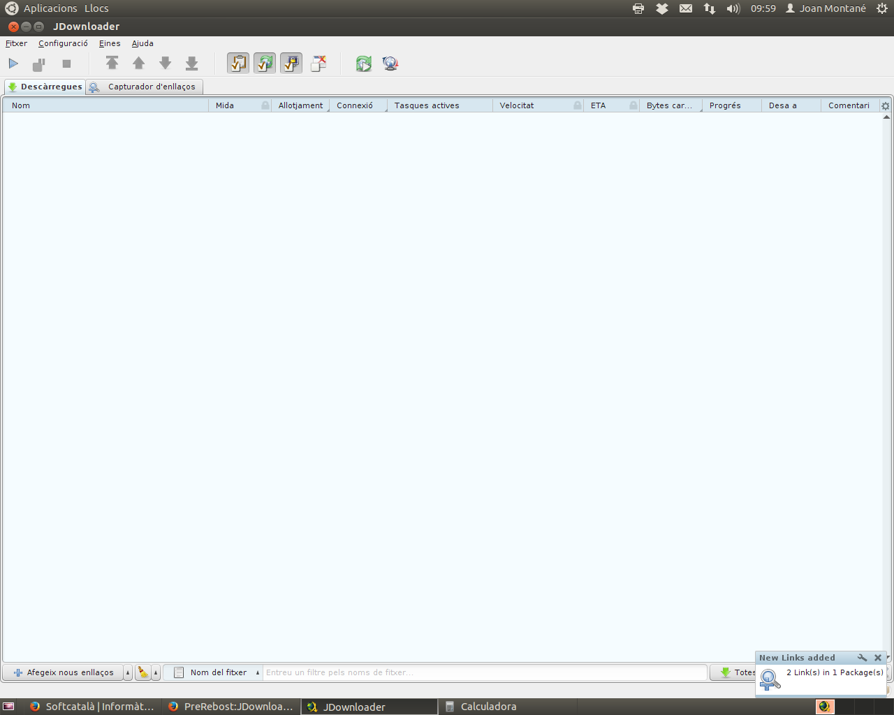Click the reconnect now icon
The image size is (894, 715).
pyautogui.click(x=364, y=64)
